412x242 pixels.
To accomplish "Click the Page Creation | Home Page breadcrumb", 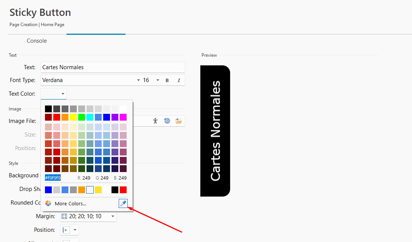I will pos(37,25).
